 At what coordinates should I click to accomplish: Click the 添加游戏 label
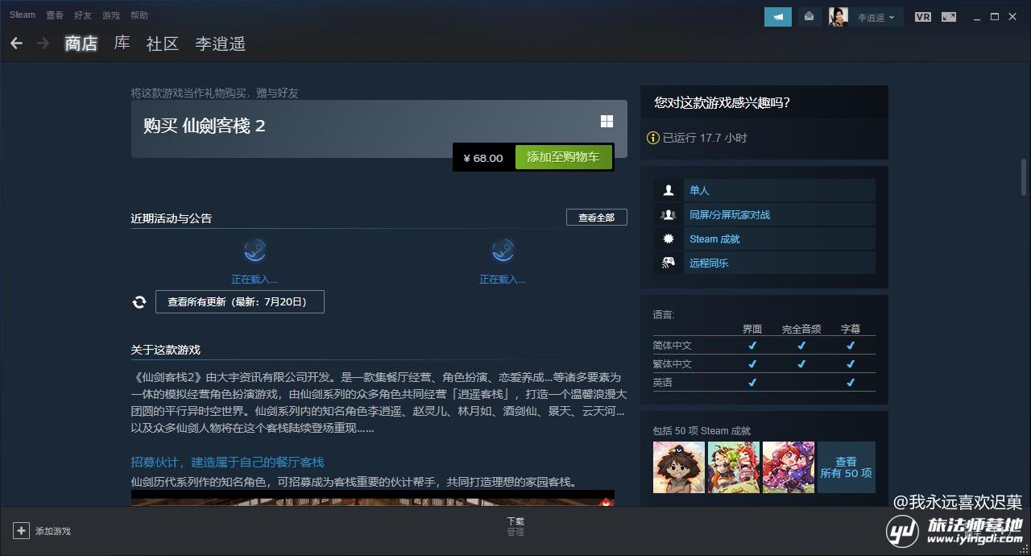pyautogui.click(x=53, y=531)
